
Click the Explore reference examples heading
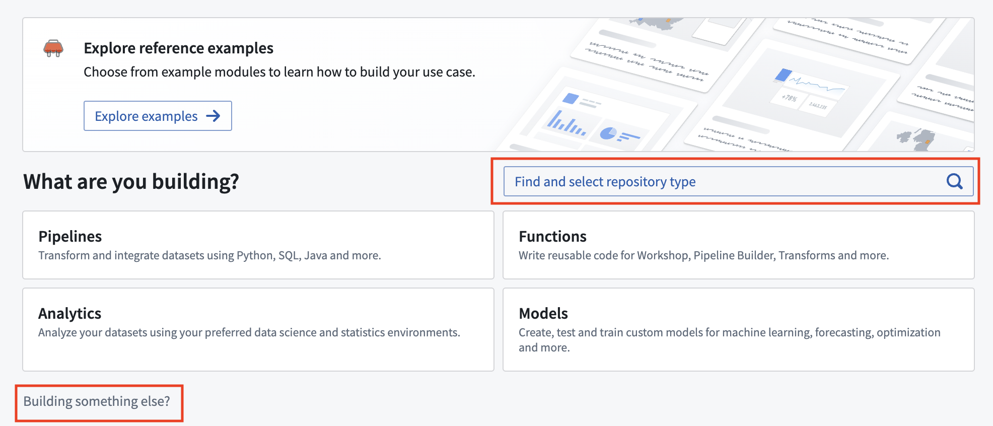179,48
